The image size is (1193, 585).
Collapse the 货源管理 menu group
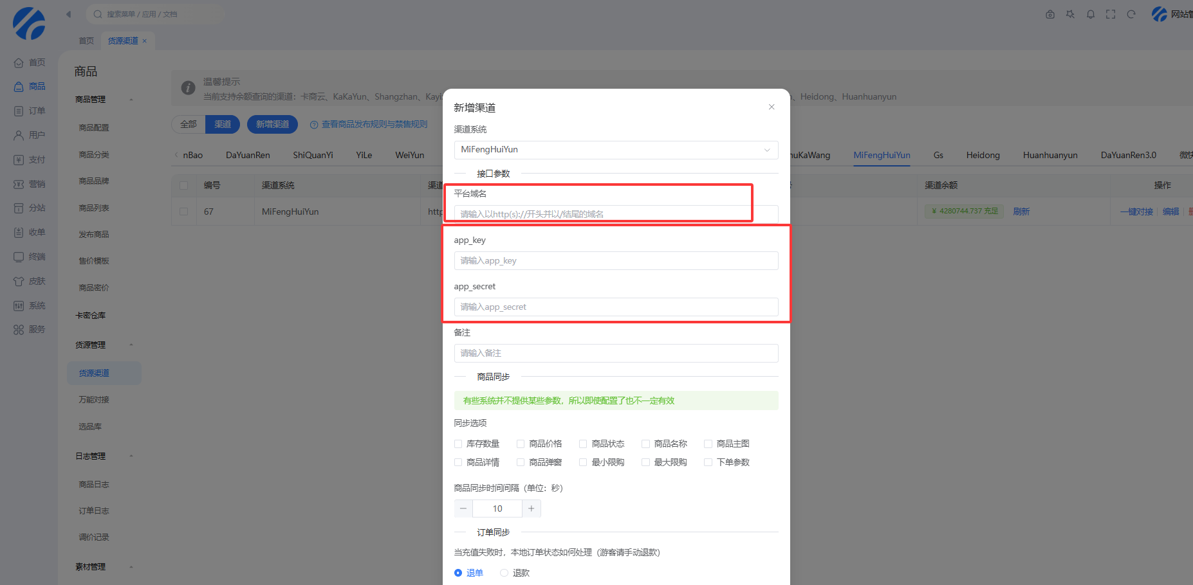(131, 345)
